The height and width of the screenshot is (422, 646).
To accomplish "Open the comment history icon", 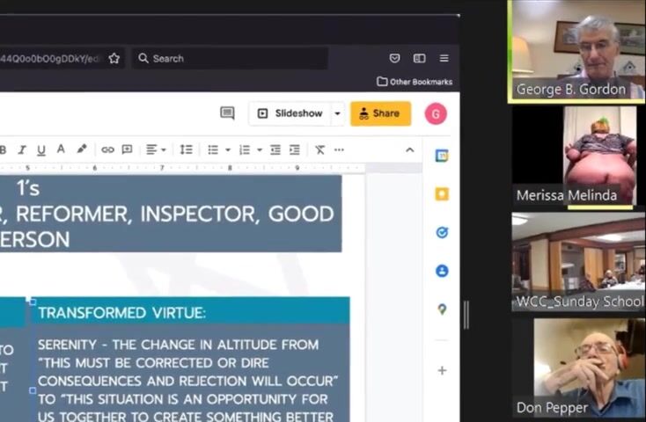I will pos(227,113).
